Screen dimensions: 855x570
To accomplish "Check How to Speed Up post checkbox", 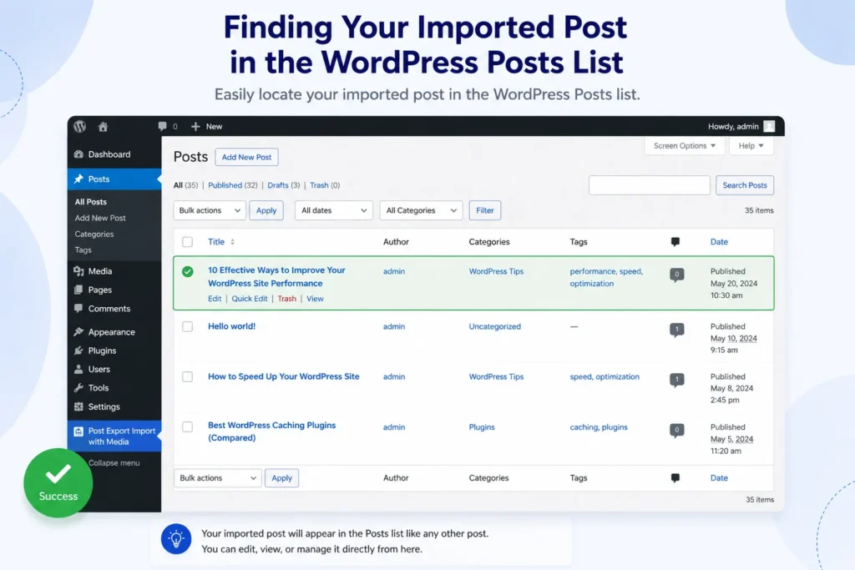I will coord(188,376).
